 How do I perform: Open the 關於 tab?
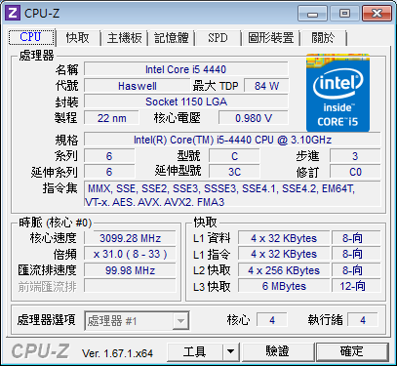point(323,38)
